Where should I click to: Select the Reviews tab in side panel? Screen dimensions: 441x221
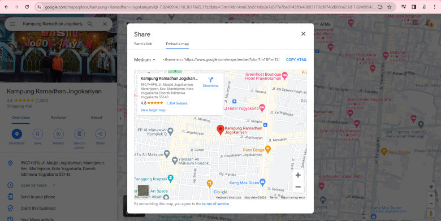click(58, 118)
